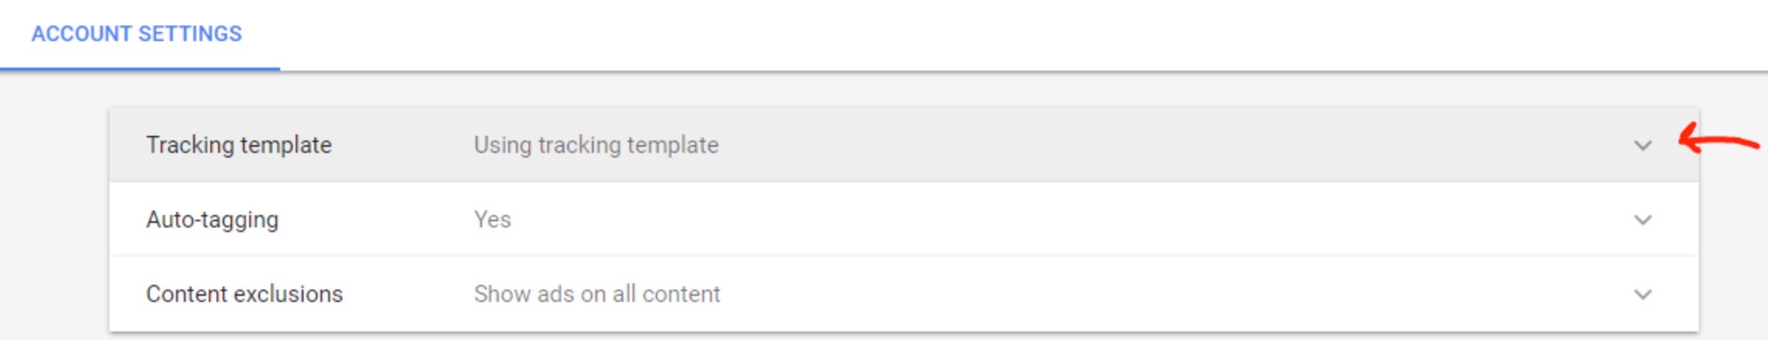Click the 'Show ads on all content' value
This screenshot has height=340, width=1768.
[x=597, y=294]
